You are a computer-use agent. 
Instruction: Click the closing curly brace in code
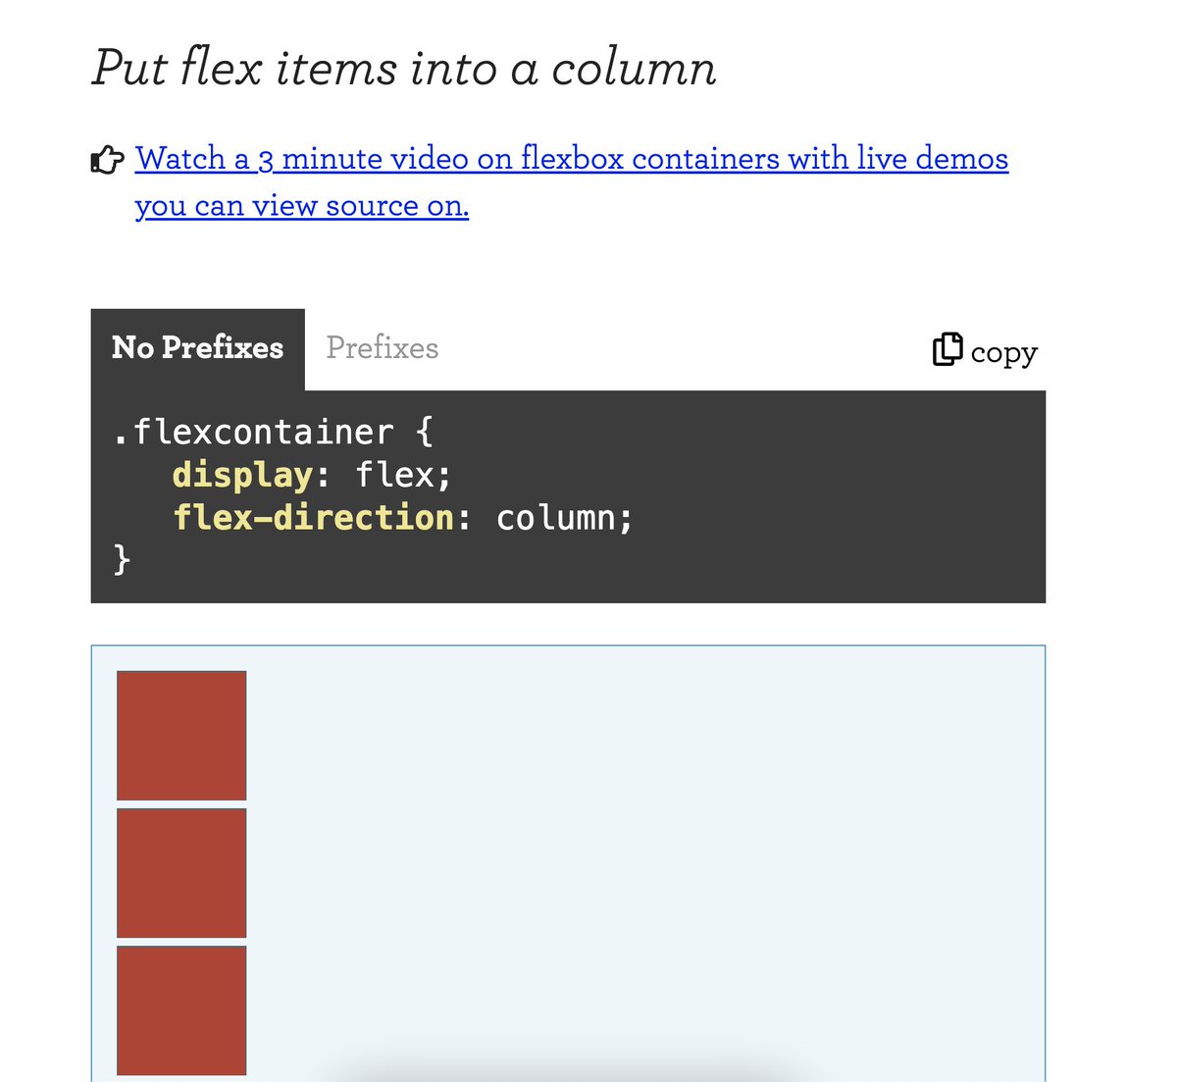pyautogui.click(x=122, y=560)
